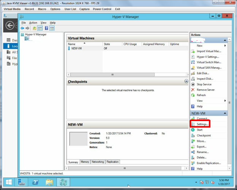Click the Server Manager back arrow
This screenshot has width=237, height=190.
10,25
